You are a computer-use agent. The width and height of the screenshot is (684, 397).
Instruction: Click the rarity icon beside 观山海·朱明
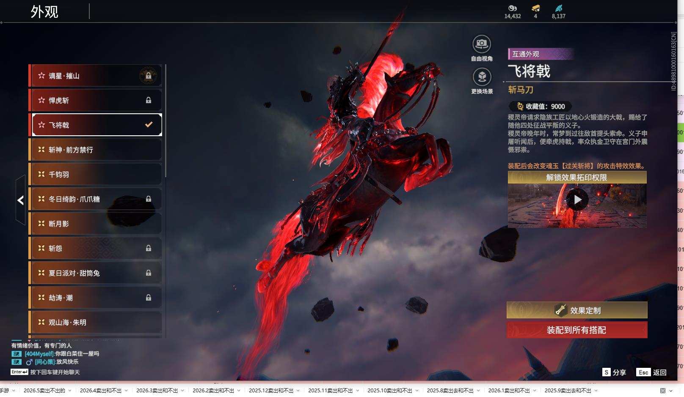(41, 322)
